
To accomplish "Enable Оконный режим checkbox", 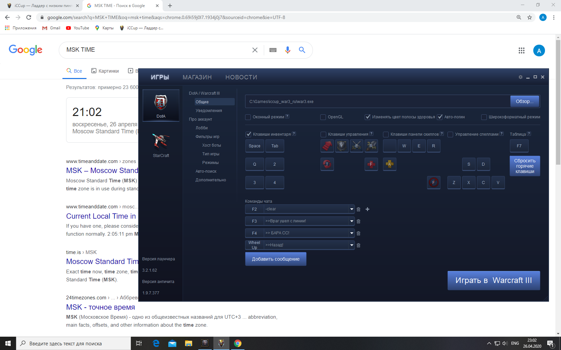I will tap(248, 117).
